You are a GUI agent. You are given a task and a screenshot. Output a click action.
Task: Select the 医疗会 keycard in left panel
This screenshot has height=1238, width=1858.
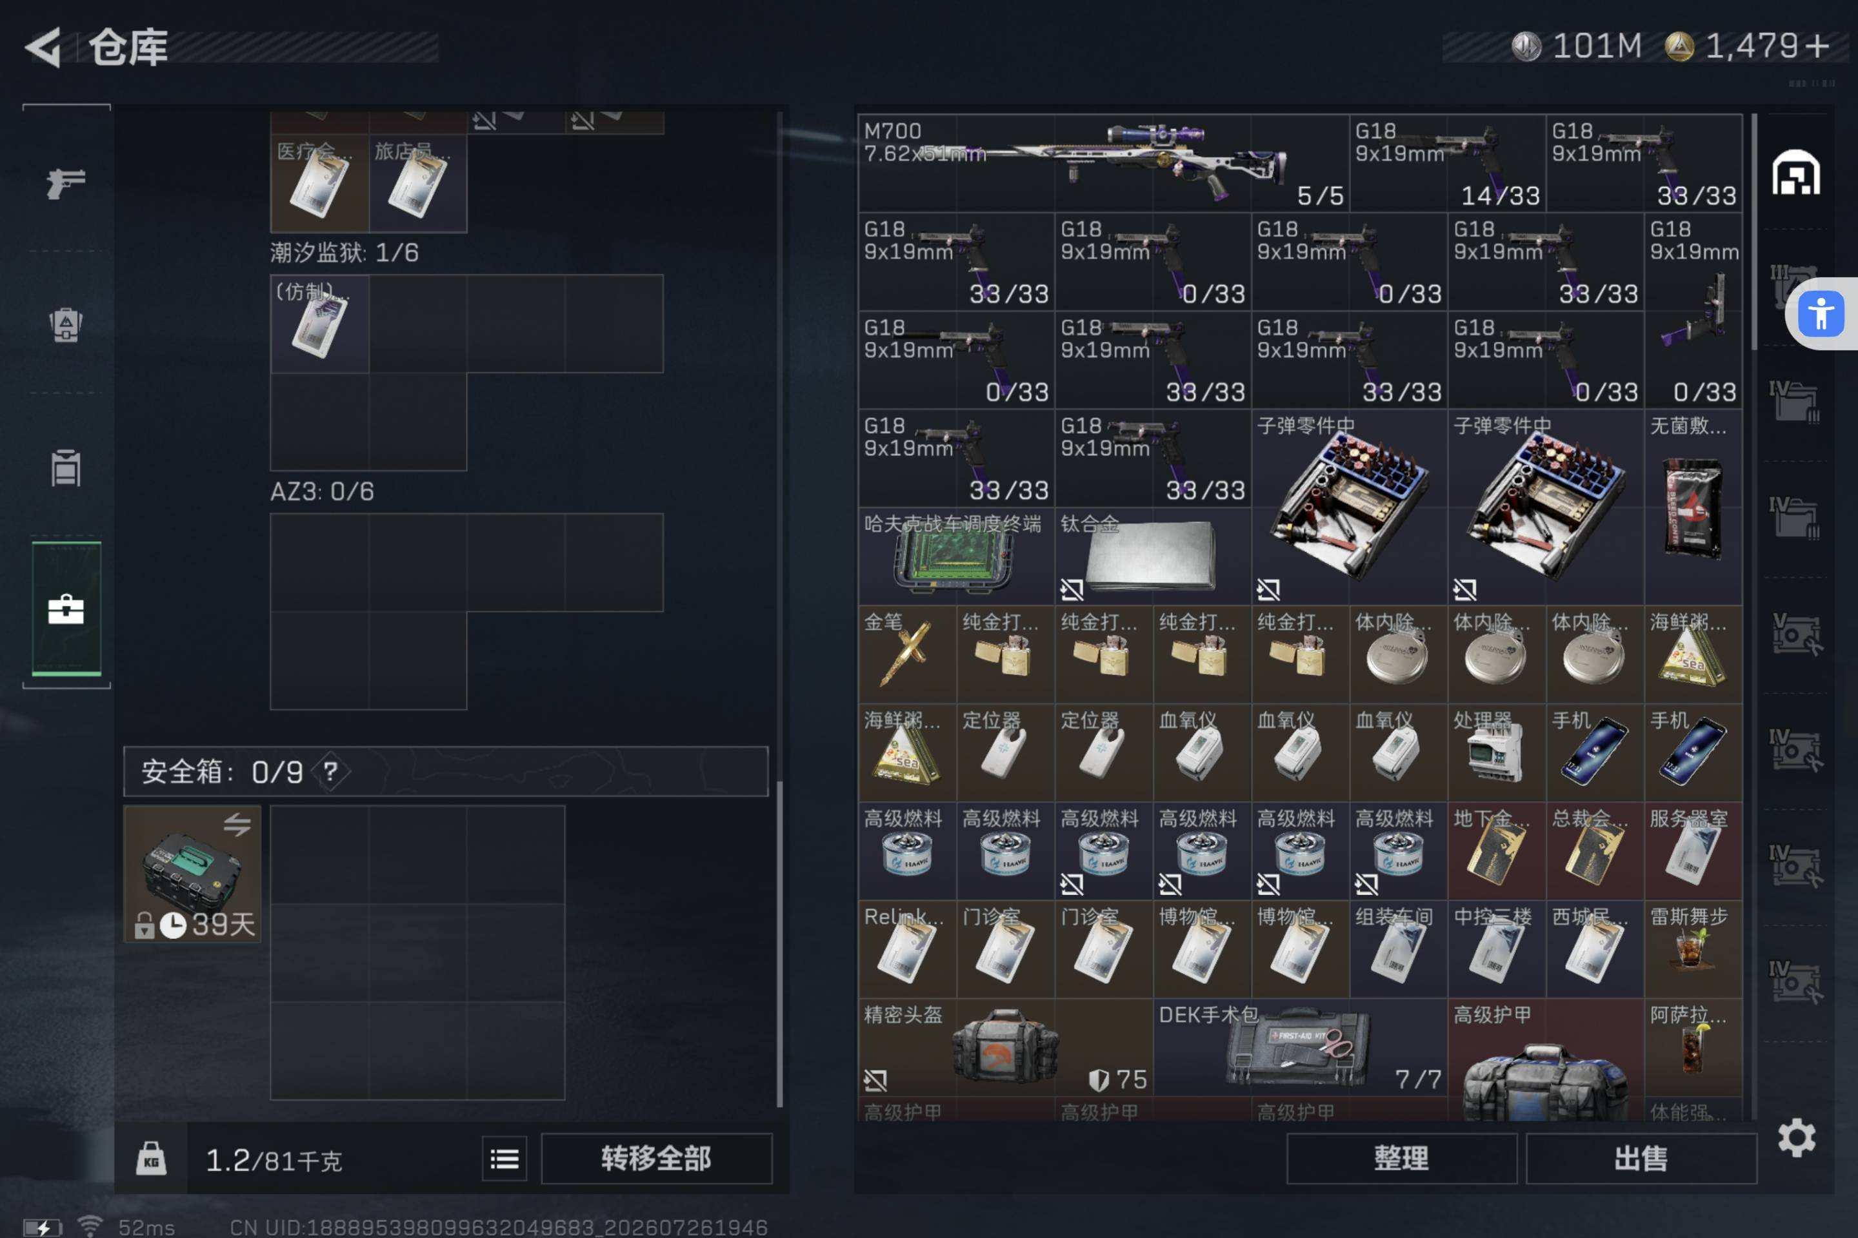point(320,183)
